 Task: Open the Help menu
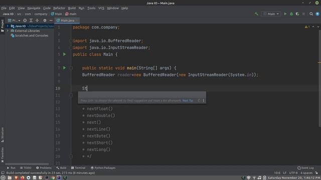[x=124, y=8]
